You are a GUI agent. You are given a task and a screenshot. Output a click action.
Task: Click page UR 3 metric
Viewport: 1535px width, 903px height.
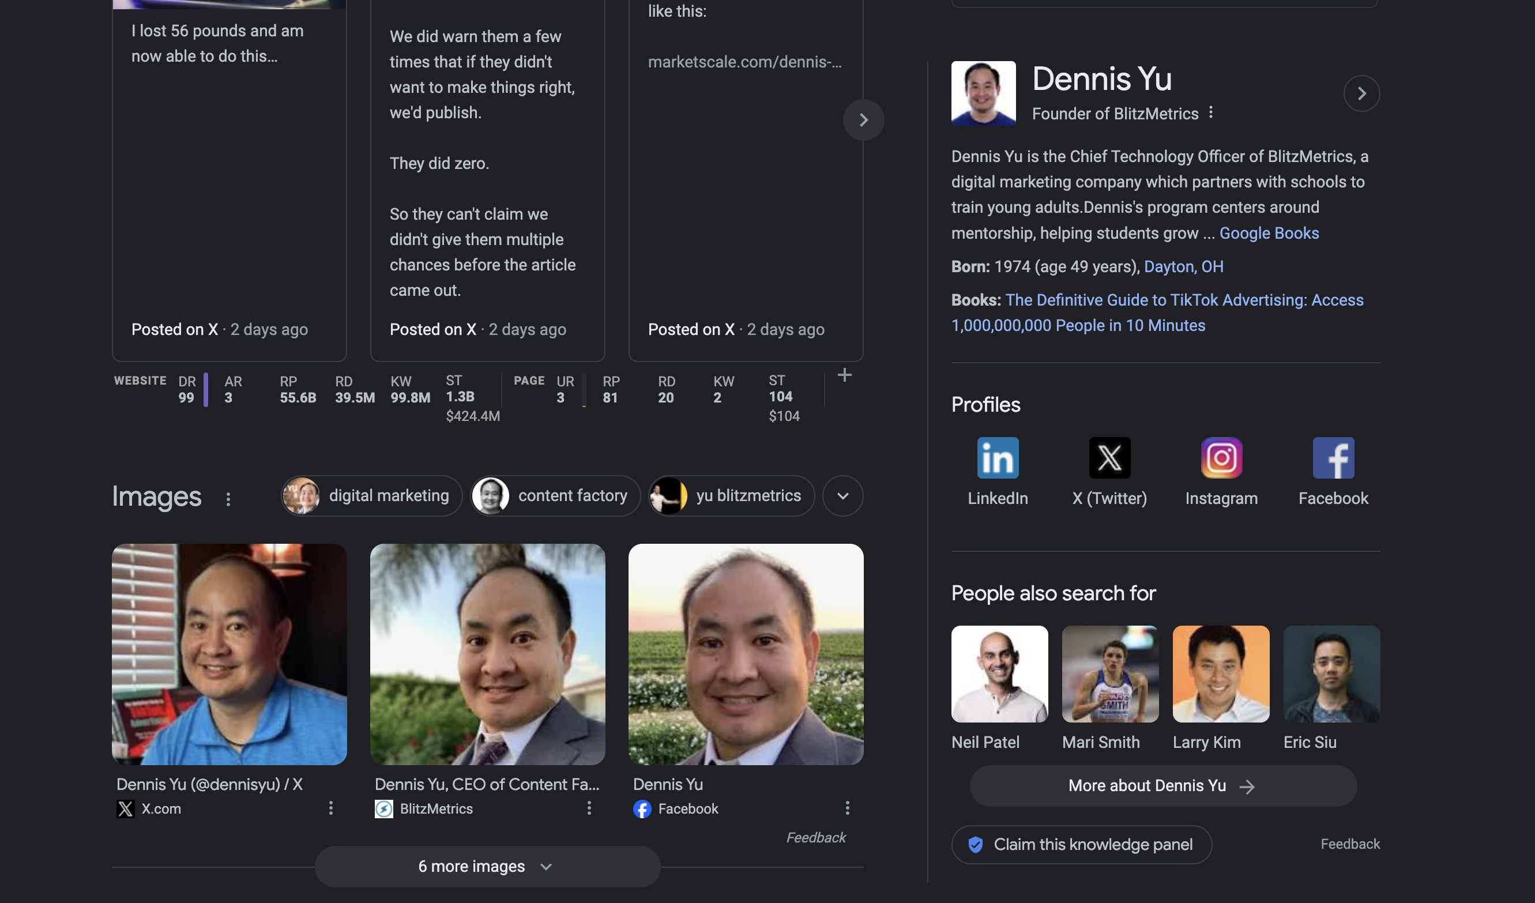(565, 389)
